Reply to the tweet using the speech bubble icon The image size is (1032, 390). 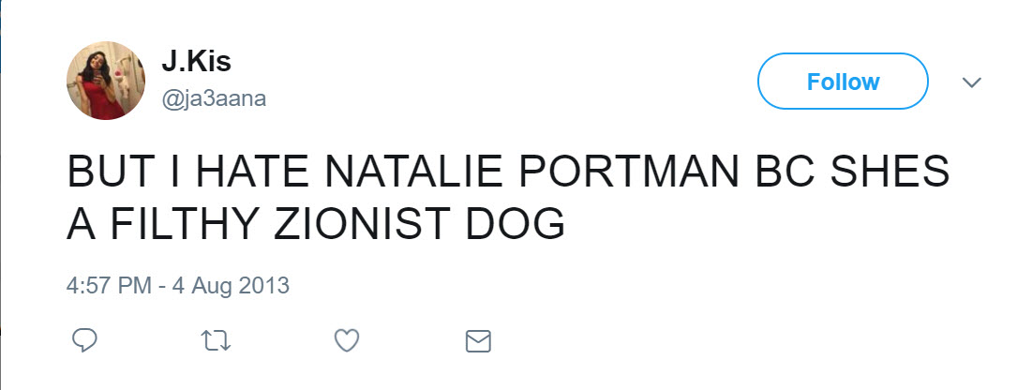pyautogui.click(x=84, y=340)
